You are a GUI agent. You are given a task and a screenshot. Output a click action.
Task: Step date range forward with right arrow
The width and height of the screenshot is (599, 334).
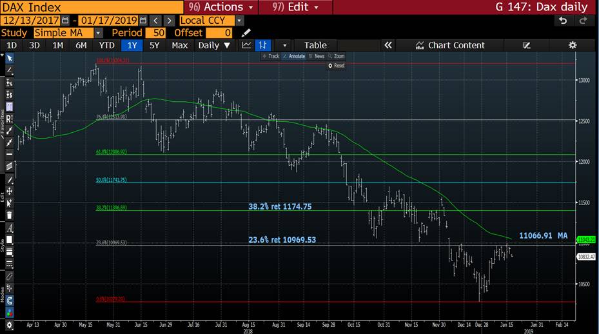coord(169,21)
